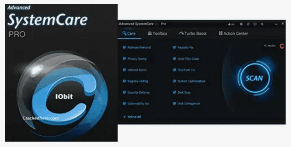Go to the Turbo Boost tab
The height and width of the screenshot is (147, 291).
(x=193, y=34)
